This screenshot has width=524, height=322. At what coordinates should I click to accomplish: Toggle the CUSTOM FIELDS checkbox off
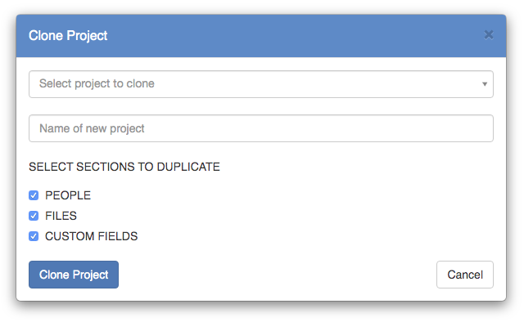34,236
